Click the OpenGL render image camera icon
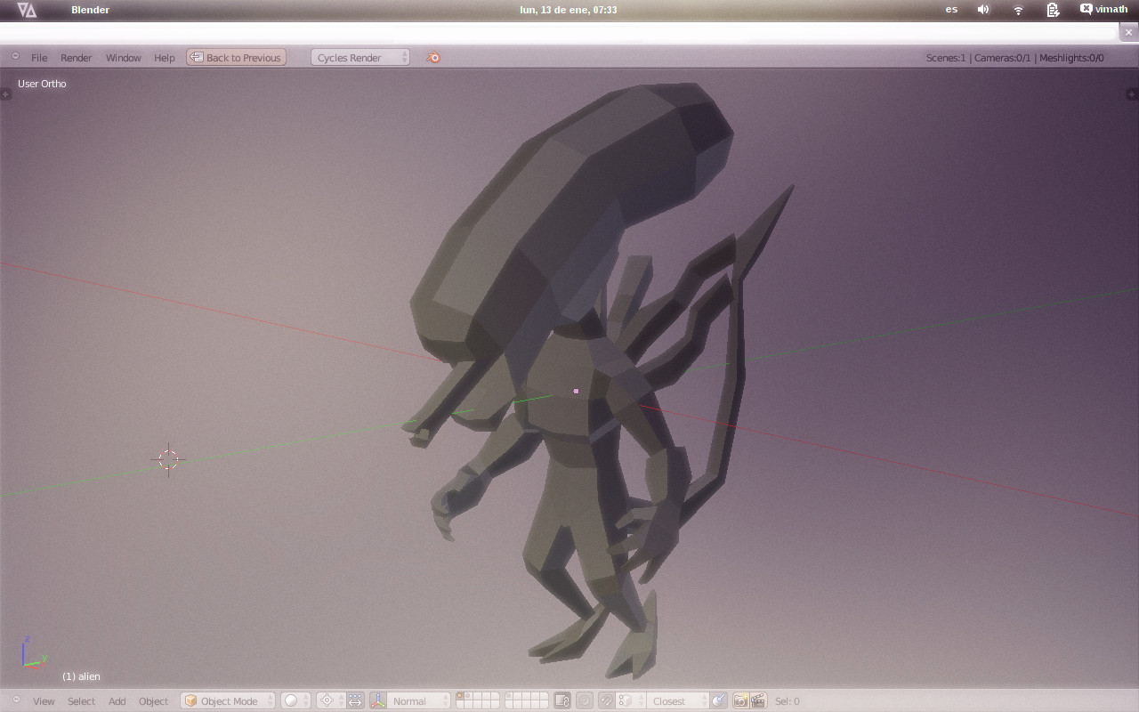This screenshot has width=1139, height=712. (x=740, y=701)
